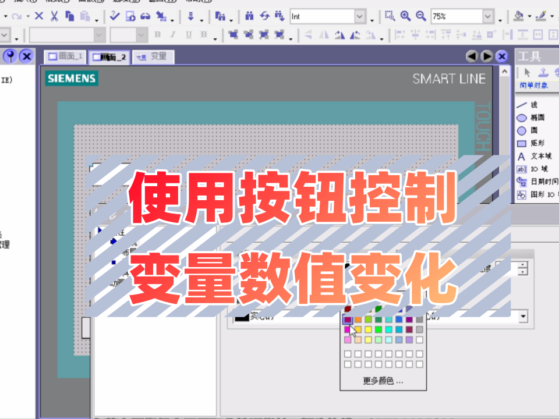This screenshot has width=559, height=419.
Task: Open the Int data type dropdown
Action: point(360,16)
